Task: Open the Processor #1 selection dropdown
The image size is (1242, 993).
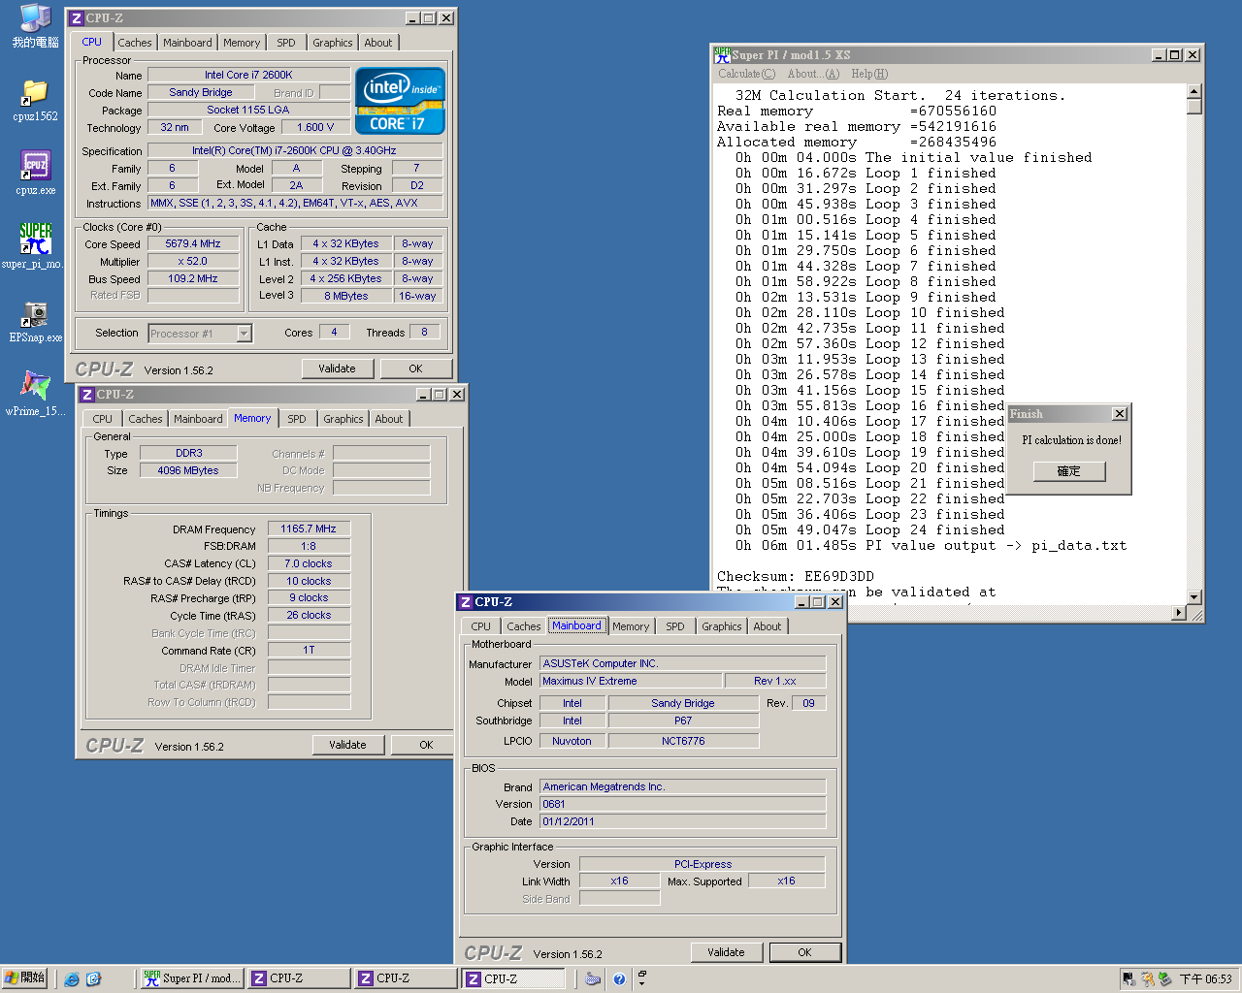Action: (245, 334)
